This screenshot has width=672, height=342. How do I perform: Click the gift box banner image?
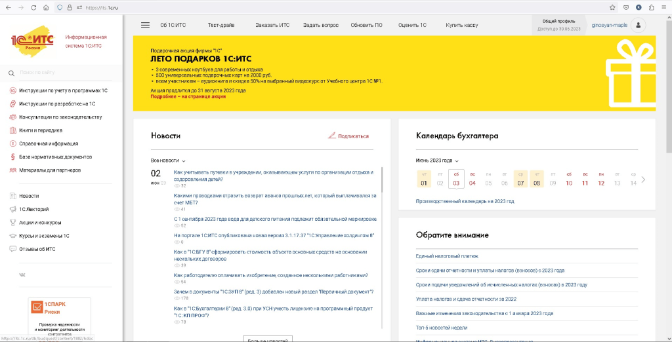click(x=623, y=74)
